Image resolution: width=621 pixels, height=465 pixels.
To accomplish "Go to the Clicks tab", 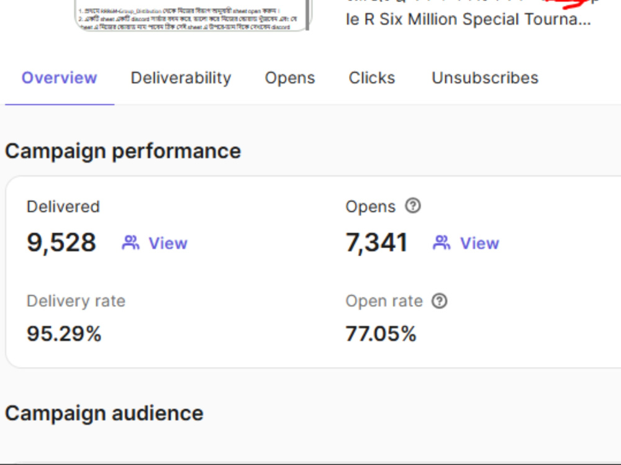I will (x=372, y=78).
